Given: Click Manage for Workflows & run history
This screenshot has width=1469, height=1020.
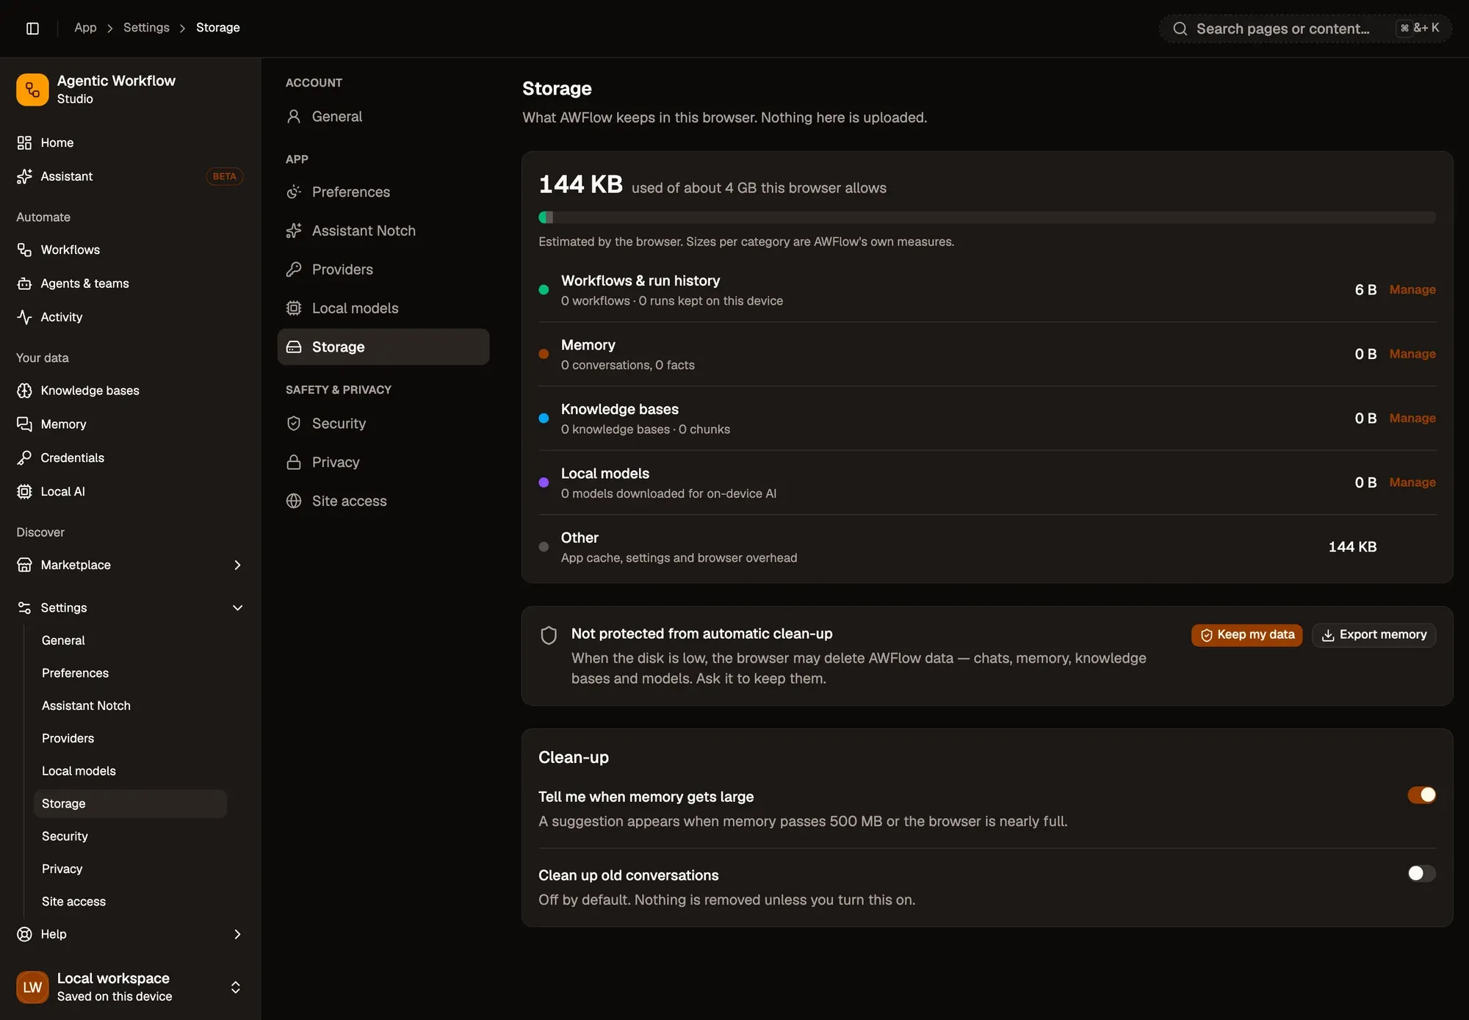Looking at the screenshot, I should [x=1412, y=289].
